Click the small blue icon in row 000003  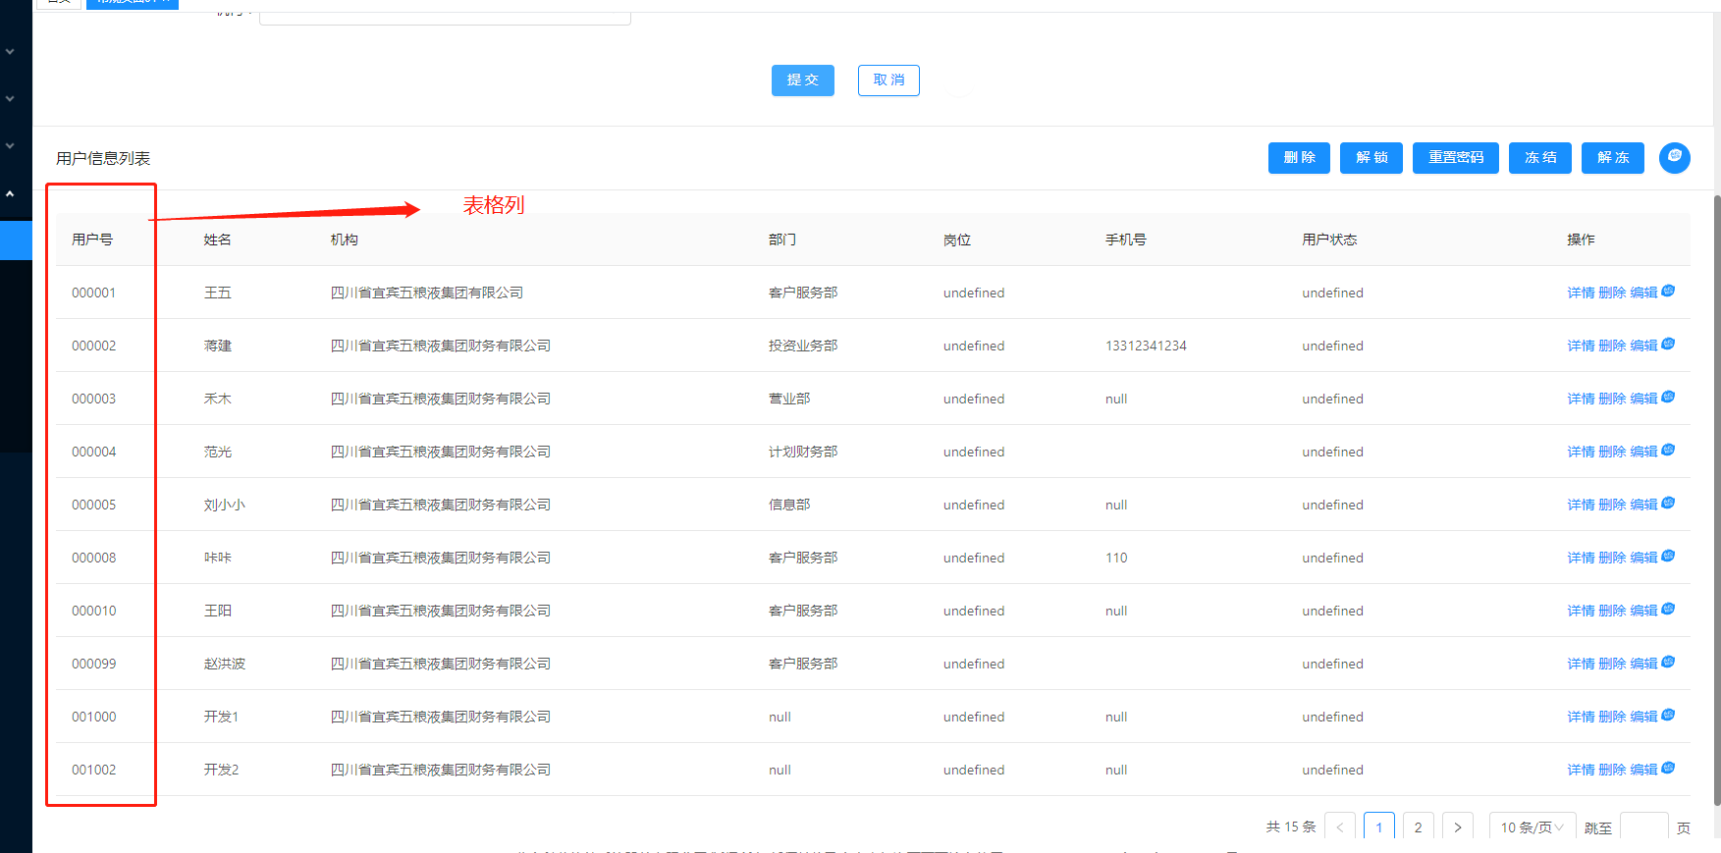point(1668,398)
